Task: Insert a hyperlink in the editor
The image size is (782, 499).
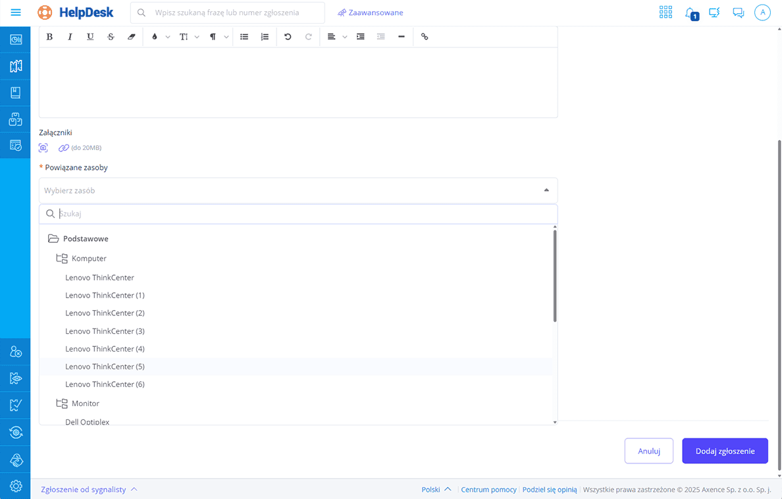Action: pyautogui.click(x=425, y=37)
